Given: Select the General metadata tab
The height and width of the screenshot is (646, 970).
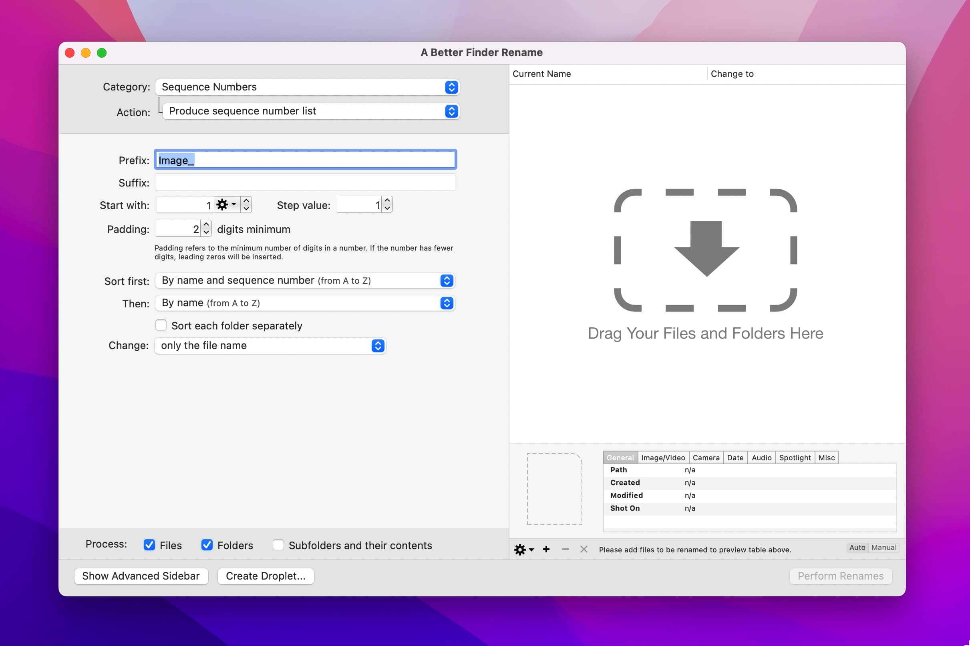Looking at the screenshot, I should [x=620, y=458].
